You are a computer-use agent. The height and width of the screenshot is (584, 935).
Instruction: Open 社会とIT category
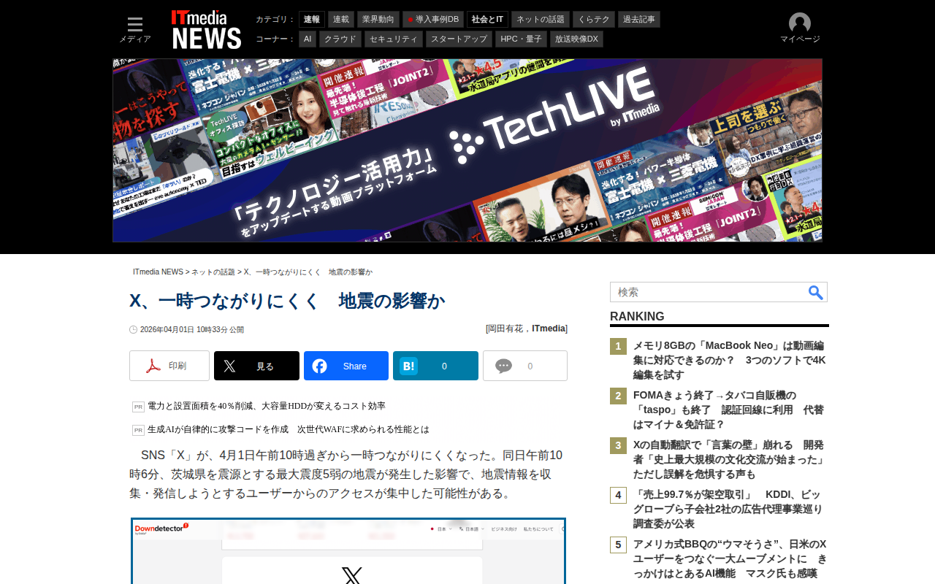pyautogui.click(x=487, y=19)
